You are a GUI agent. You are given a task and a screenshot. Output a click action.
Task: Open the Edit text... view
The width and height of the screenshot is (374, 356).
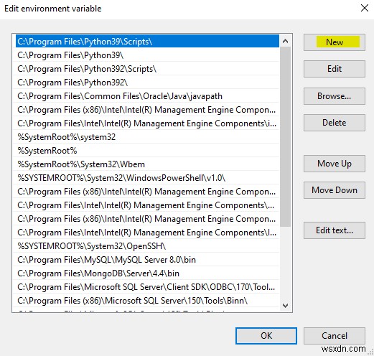tap(335, 230)
